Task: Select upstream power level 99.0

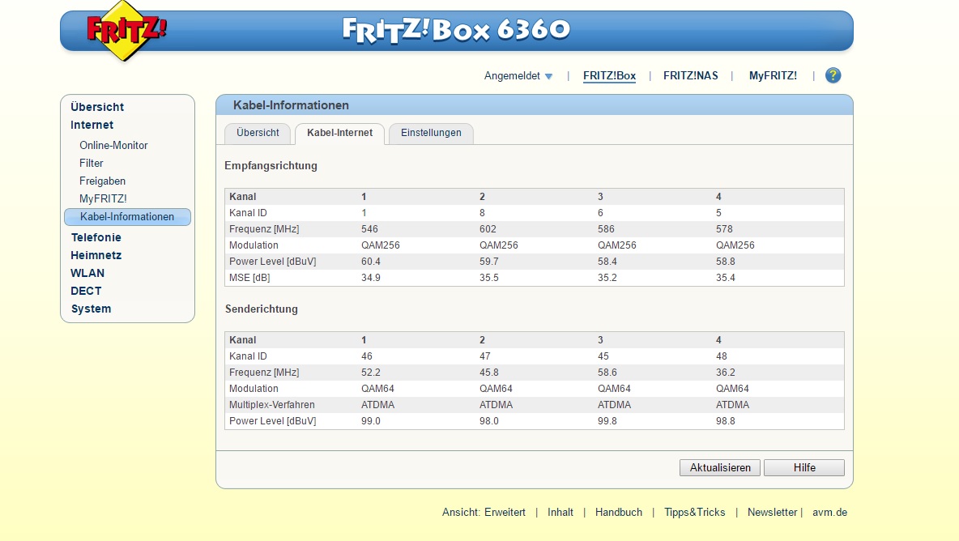Action: [x=371, y=421]
